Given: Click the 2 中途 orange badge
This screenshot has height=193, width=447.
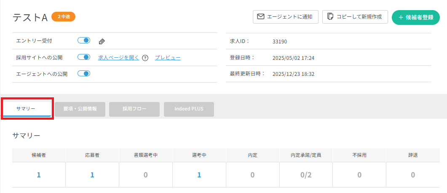Looking at the screenshot, I should coord(63,17).
